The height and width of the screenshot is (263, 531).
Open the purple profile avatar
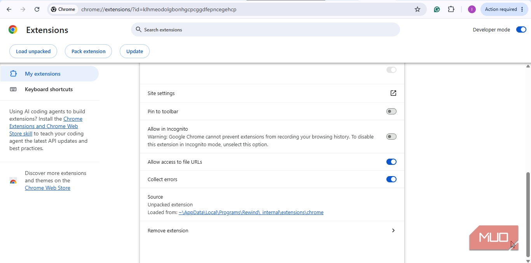[472, 9]
